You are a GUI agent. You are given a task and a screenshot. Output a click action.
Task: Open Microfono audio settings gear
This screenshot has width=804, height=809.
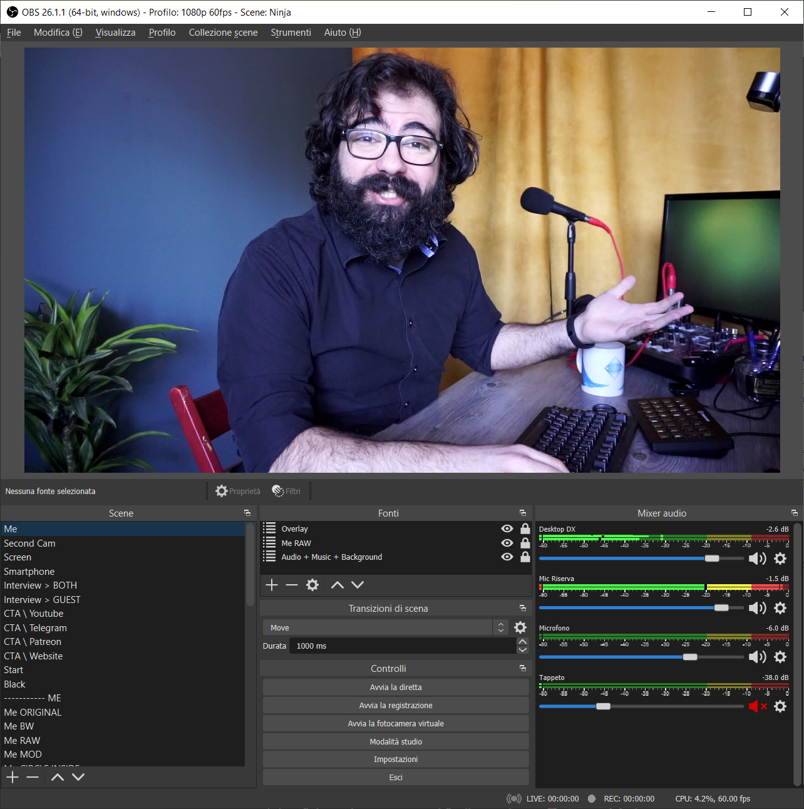pyautogui.click(x=780, y=657)
